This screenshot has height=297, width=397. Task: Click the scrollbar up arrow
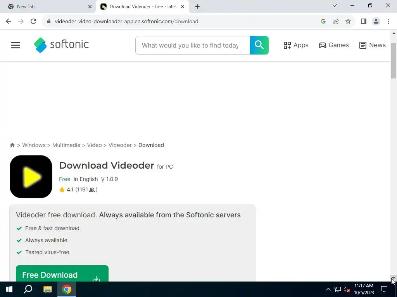pos(394,33)
